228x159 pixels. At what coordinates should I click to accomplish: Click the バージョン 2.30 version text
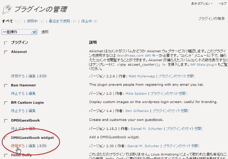101,146
